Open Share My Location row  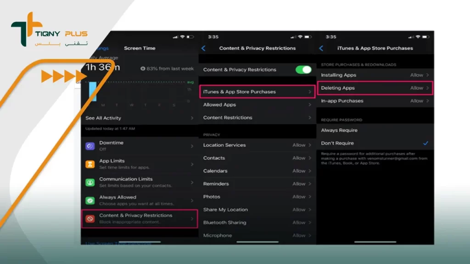(x=257, y=209)
